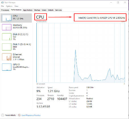Click the Disk 0 mini graph thumbnail
The image size is (129, 119).
7,37
